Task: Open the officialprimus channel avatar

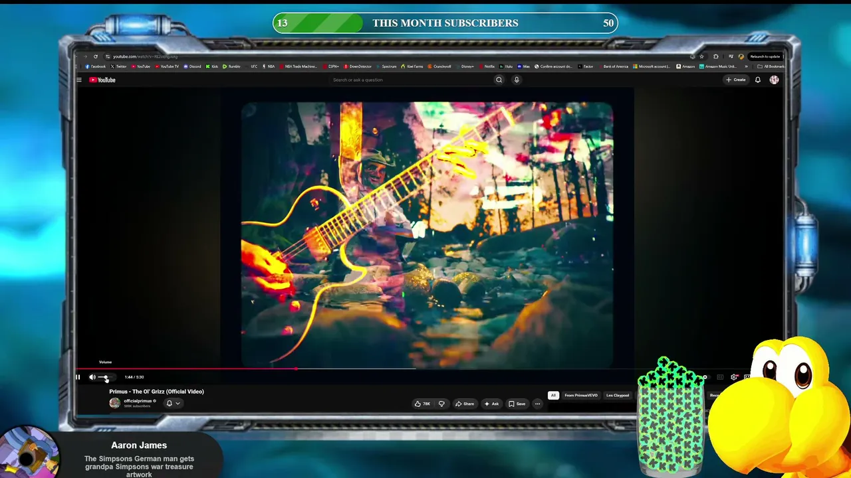Action: tap(114, 403)
